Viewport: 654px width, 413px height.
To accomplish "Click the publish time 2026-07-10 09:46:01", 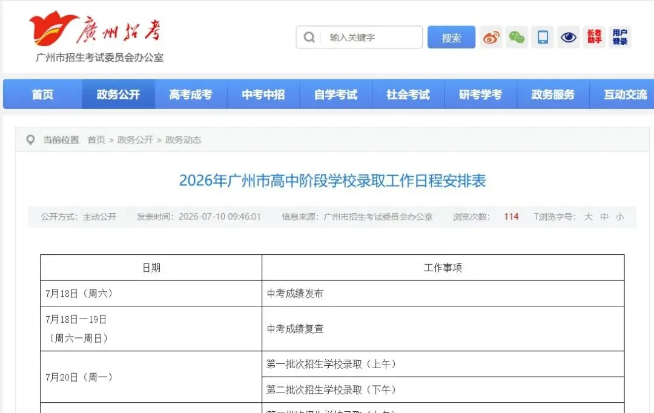I will [x=219, y=217].
